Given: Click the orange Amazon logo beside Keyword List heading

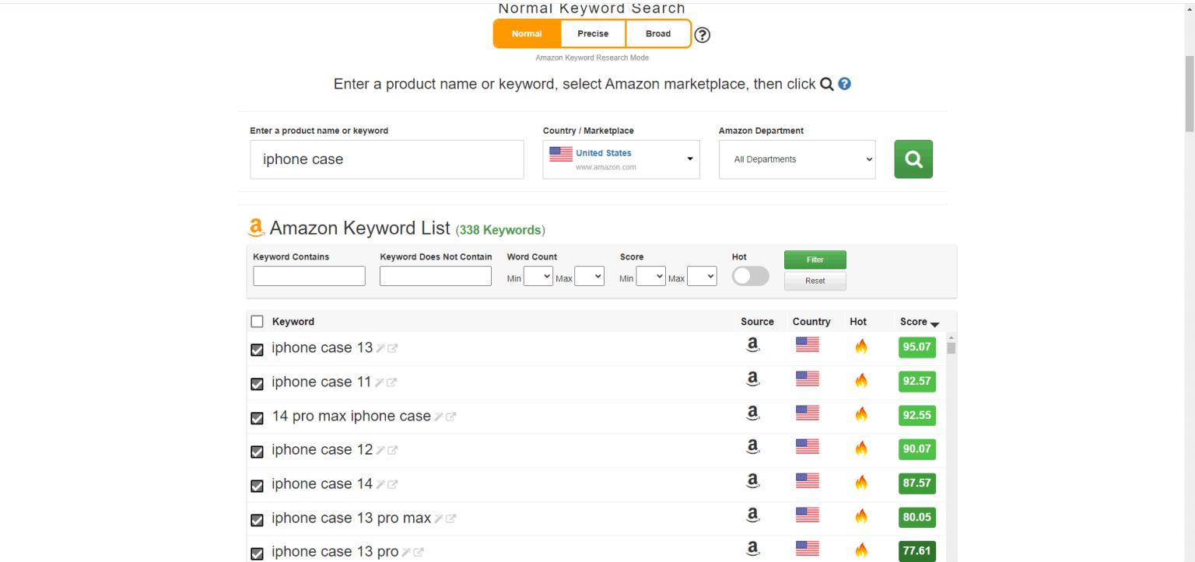Looking at the screenshot, I should [x=256, y=228].
